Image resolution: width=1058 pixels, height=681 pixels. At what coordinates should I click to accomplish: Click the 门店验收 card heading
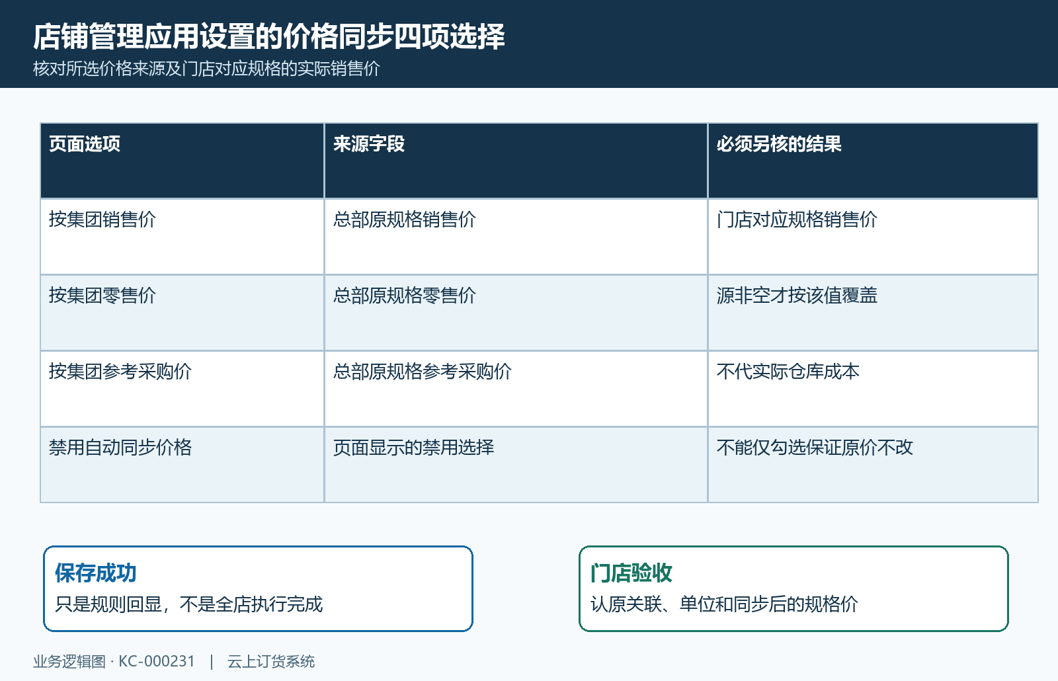click(631, 573)
